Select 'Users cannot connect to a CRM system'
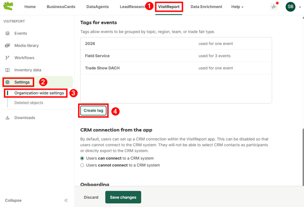This screenshot has width=304, height=207. pos(82,165)
